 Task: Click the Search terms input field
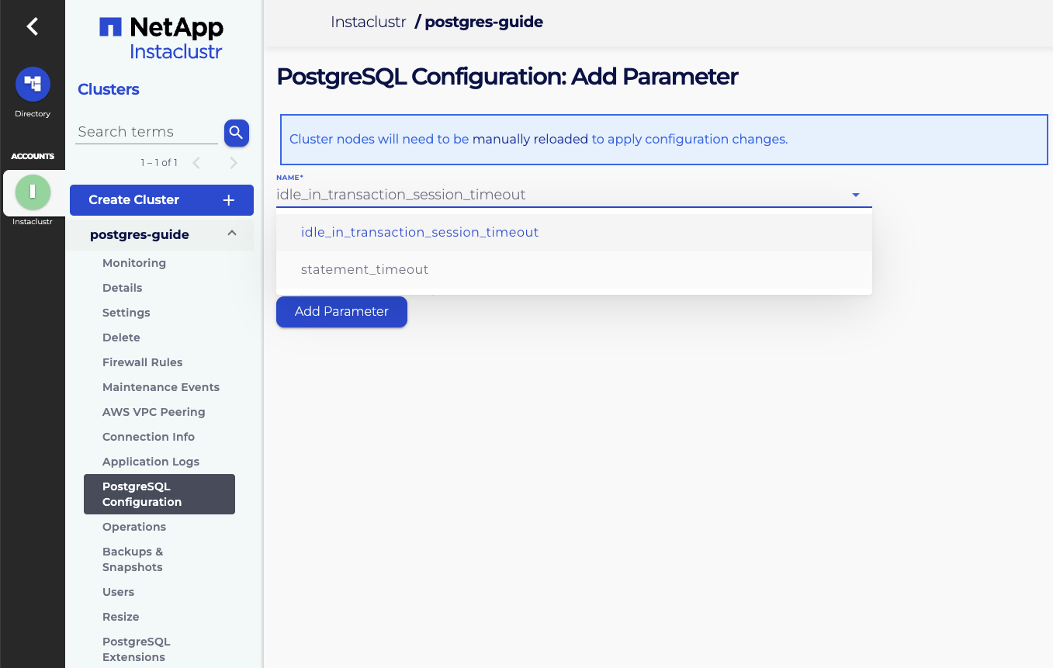tap(147, 132)
